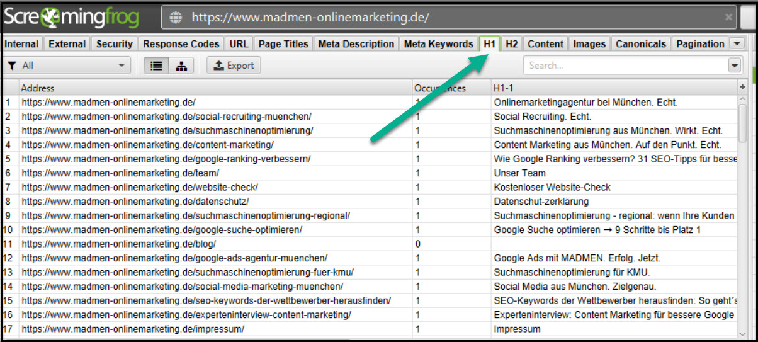This screenshot has height=342, width=758.
Task: Open the Meta Keywords tab
Action: coord(439,44)
